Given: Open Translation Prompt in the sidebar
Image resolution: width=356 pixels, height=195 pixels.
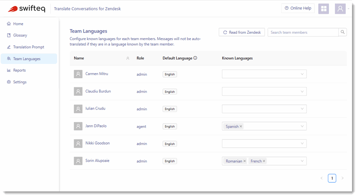Looking at the screenshot, I should [29, 47].
